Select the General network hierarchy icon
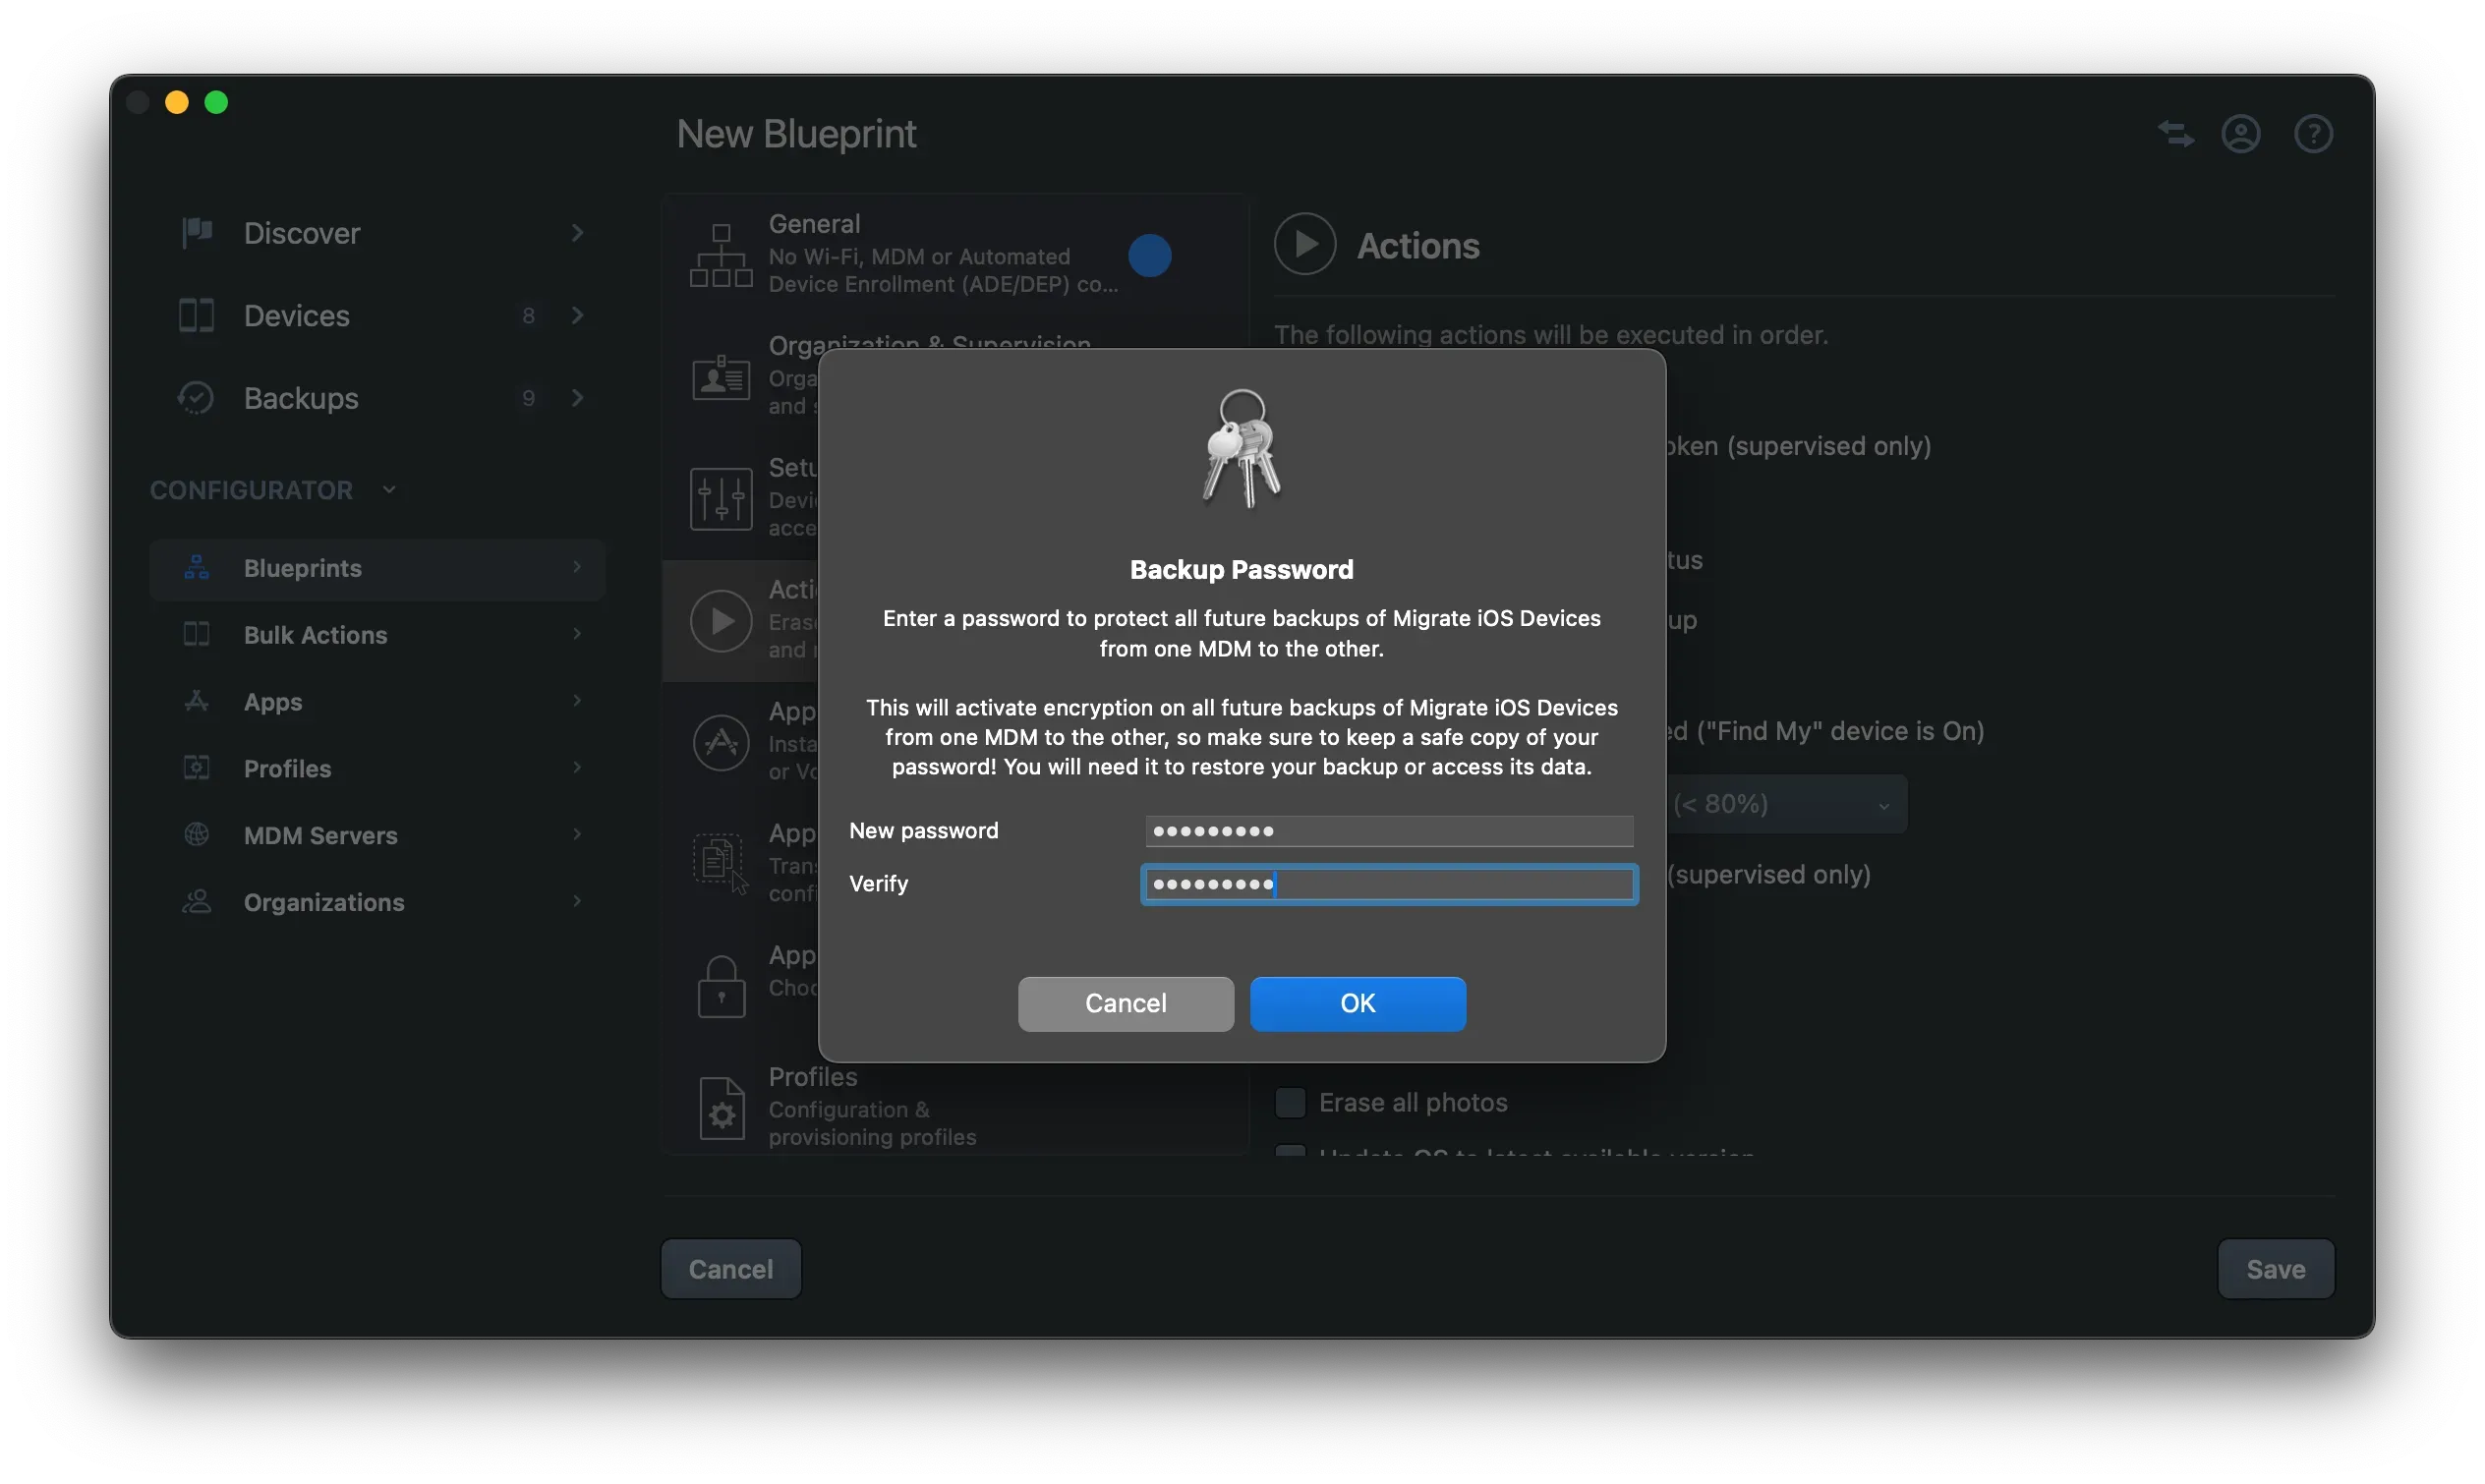The image size is (2485, 1484). point(720,255)
